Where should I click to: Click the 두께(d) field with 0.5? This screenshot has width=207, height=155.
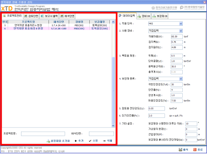coord(177,56)
